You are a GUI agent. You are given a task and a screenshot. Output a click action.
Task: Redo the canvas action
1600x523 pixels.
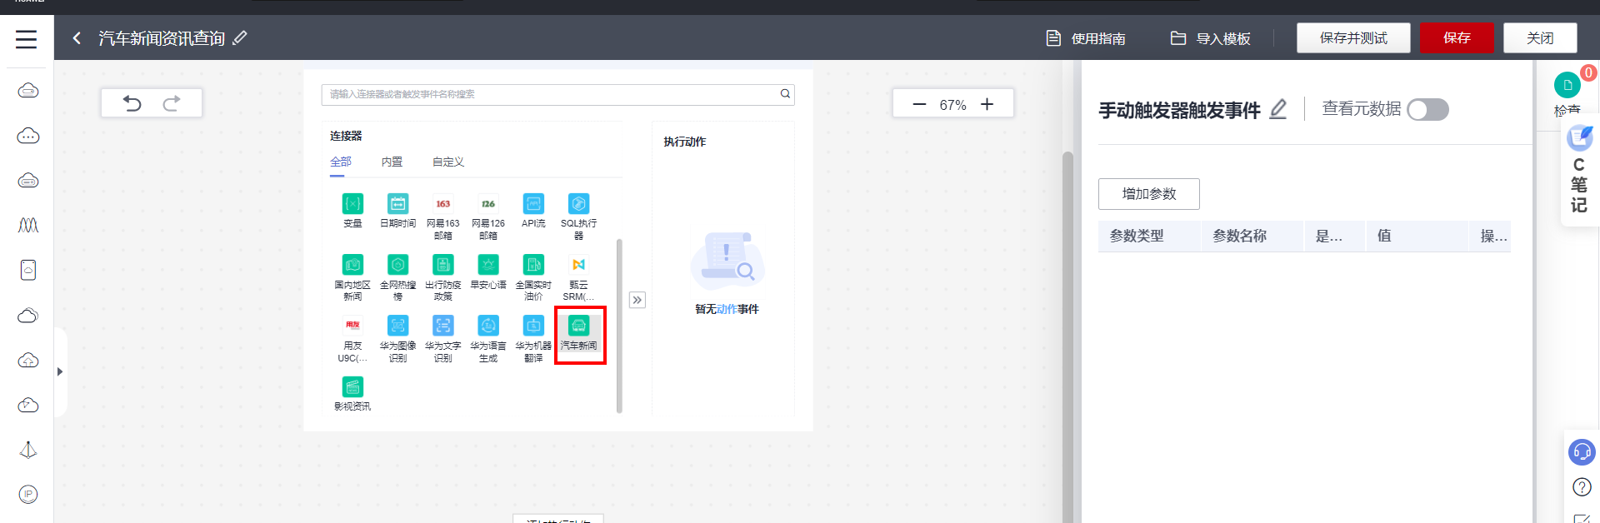[x=172, y=103]
